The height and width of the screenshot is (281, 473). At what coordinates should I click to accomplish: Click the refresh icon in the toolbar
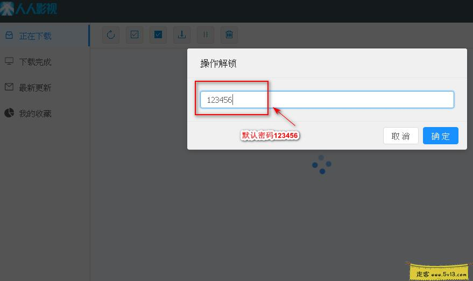[x=111, y=34]
